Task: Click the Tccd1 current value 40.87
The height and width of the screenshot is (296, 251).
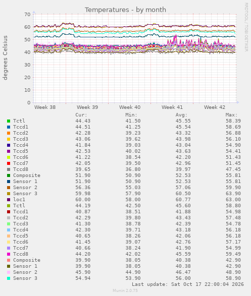Action: pyautogui.click(x=83, y=212)
